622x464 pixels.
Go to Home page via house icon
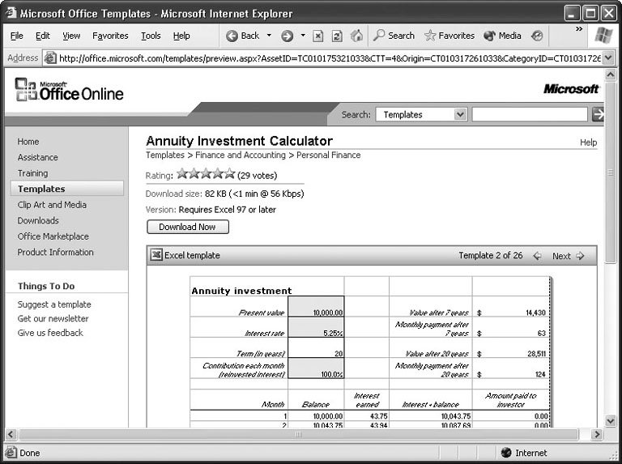point(356,36)
